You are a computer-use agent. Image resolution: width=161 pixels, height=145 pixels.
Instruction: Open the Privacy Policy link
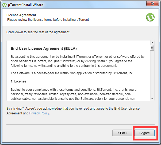pyautogui.click(x=39, y=113)
